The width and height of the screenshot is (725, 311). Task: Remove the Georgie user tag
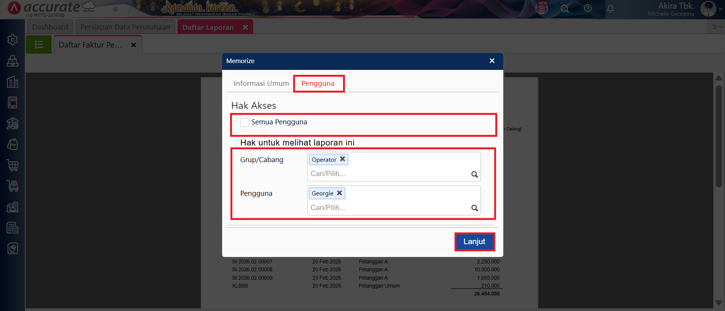pos(339,193)
